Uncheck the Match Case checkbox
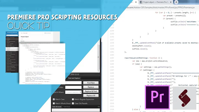The image size is (199, 112). pos(54,99)
